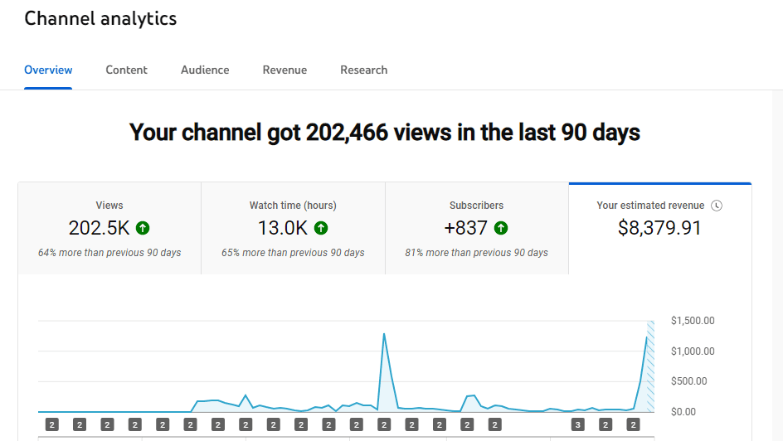Click the green up arrow next to Views
The width and height of the screenshot is (783, 441).
point(143,228)
